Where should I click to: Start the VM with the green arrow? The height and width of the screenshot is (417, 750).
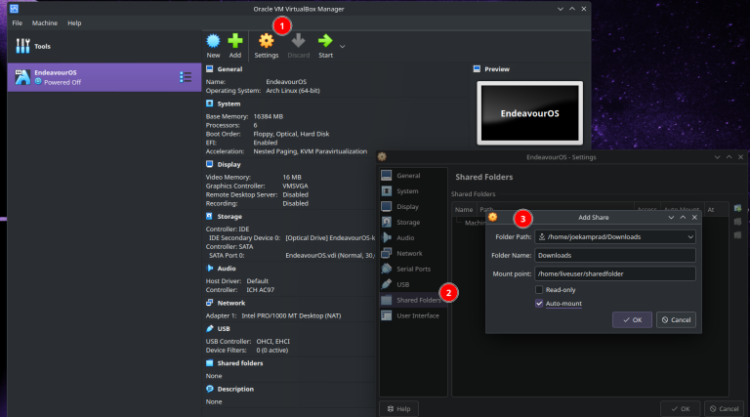(325, 42)
